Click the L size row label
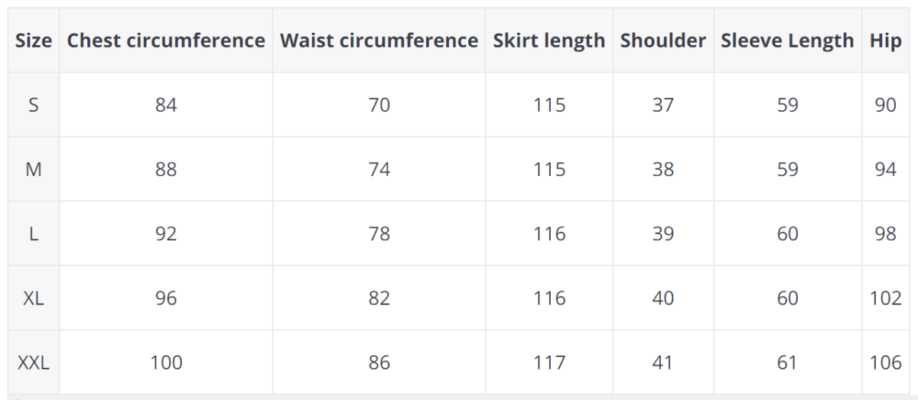The image size is (918, 400). click(x=34, y=233)
